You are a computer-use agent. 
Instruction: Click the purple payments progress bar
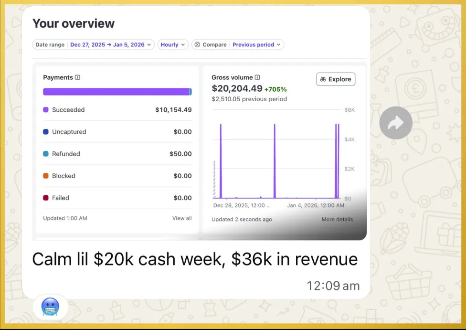tap(117, 92)
